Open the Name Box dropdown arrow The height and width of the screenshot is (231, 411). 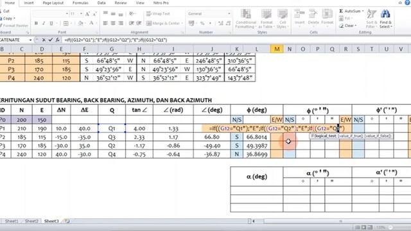click(30, 40)
